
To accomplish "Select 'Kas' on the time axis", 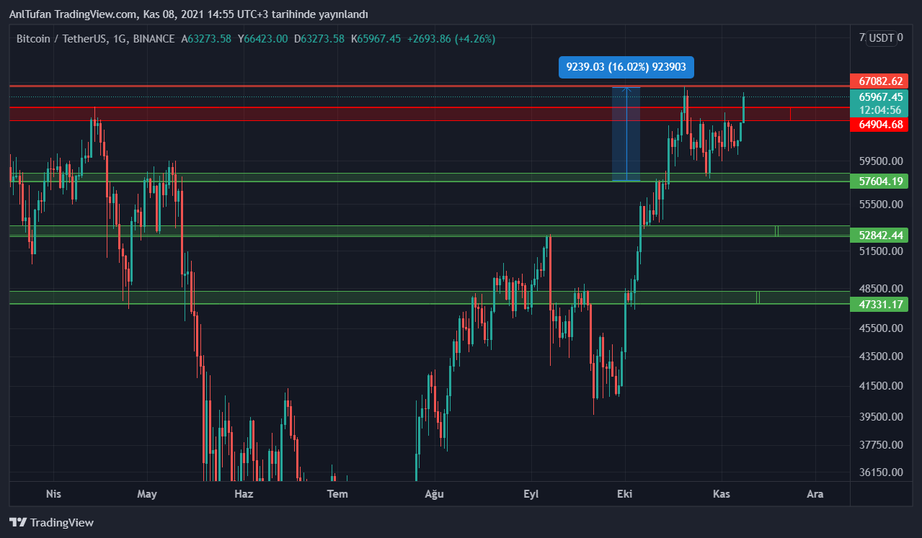I will [x=722, y=493].
